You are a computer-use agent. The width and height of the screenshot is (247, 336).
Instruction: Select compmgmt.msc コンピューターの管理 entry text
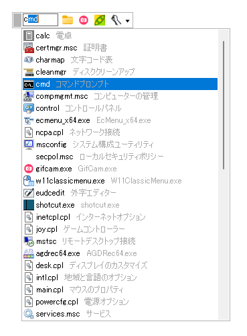[97, 96]
